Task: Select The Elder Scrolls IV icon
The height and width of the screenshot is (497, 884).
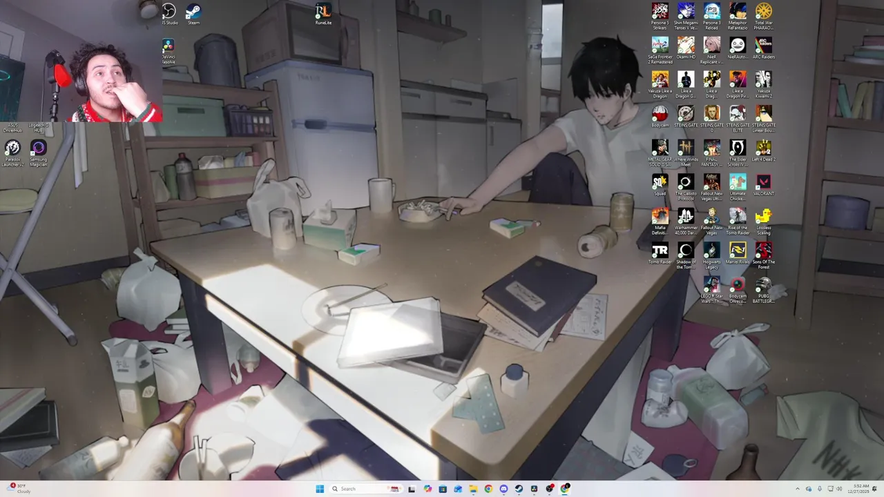Action: click(738, 153)
